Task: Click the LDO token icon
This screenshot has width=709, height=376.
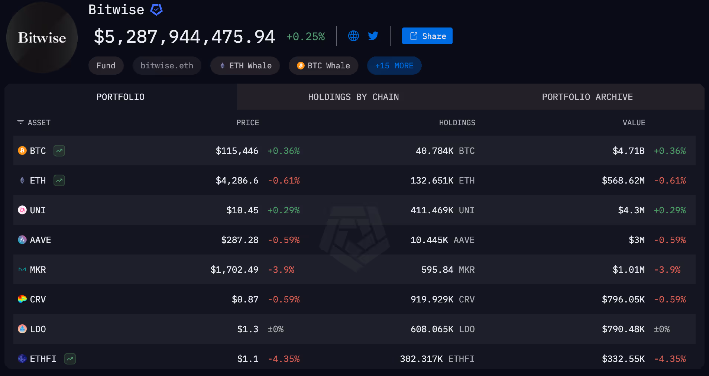Action: tap(22, 329)
